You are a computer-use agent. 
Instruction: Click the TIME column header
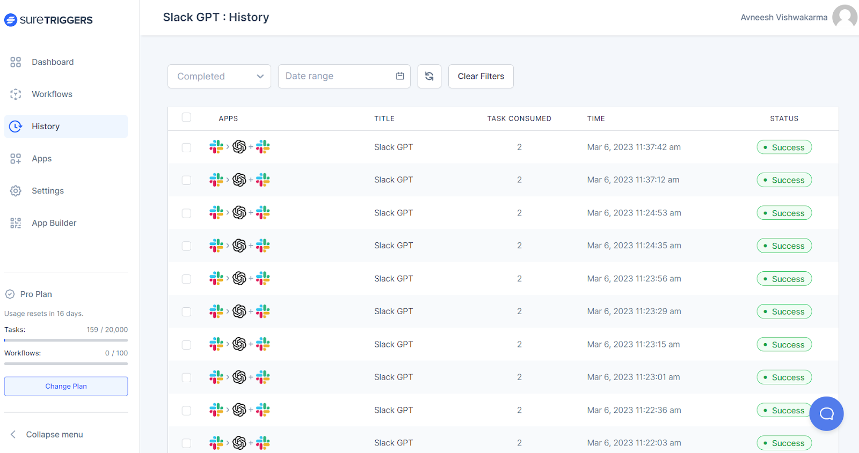tap(596, 118)
